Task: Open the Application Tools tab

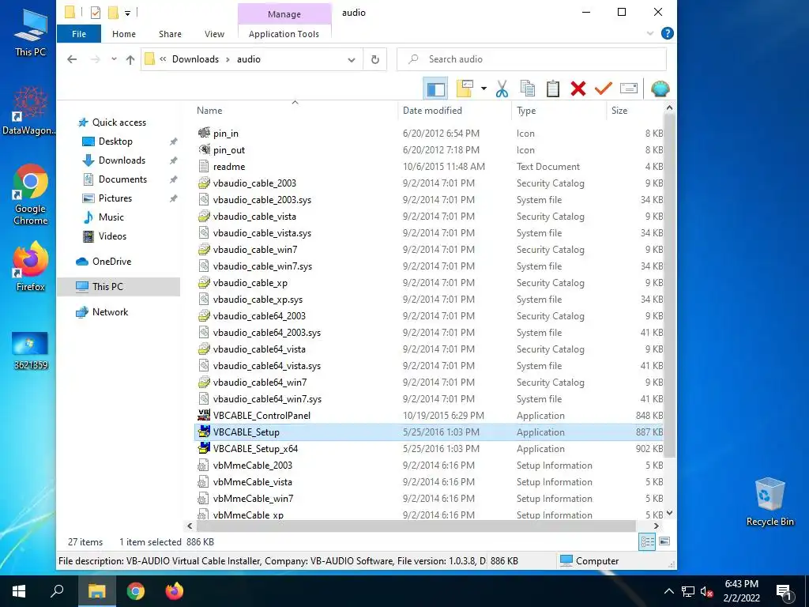Action: tap(284, 34)
